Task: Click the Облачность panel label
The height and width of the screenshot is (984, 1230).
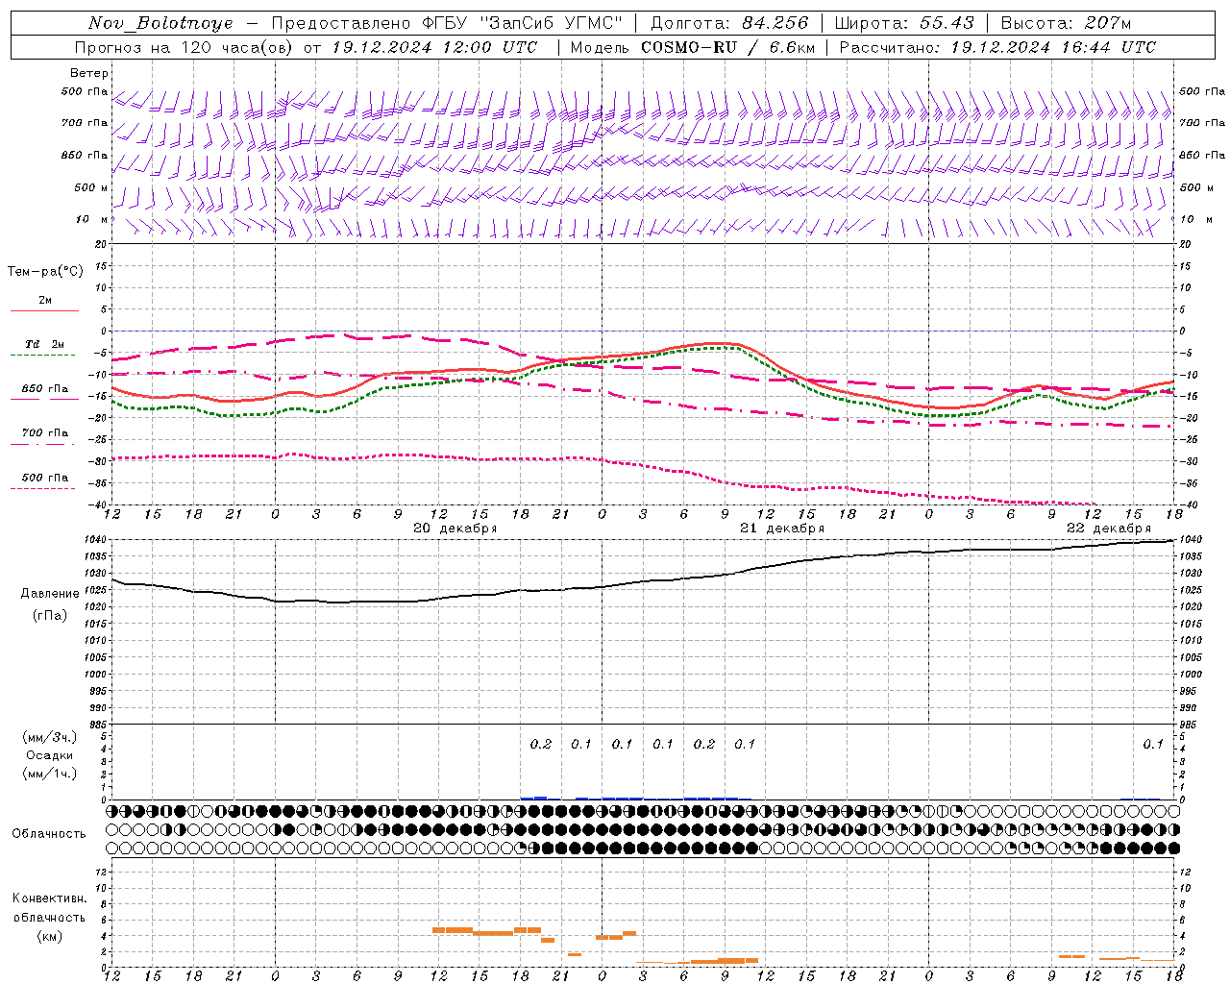Action: coord(49,834)
